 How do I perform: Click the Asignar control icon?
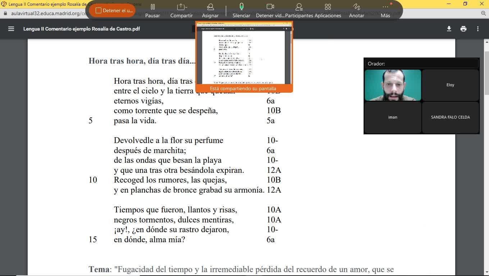pyautogui.click(x=210, y=10)
